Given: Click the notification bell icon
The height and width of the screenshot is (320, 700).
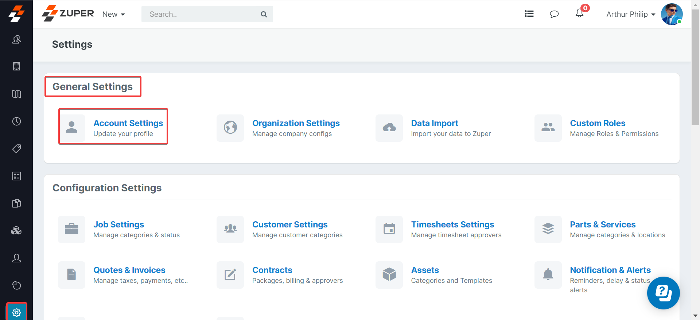Looking at the screenshot, I should coord(579,14).
